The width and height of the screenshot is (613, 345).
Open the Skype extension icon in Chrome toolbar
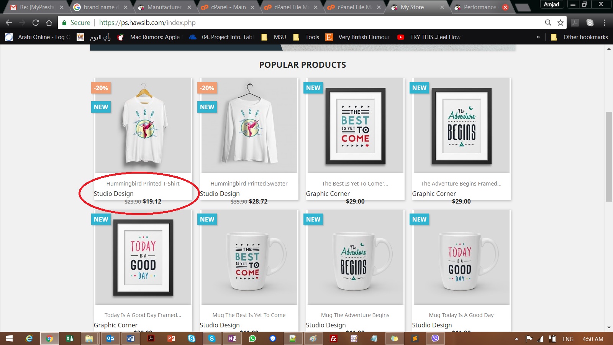[590, 23]
